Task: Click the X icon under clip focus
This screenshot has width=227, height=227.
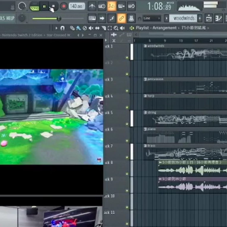Action: 114,41
